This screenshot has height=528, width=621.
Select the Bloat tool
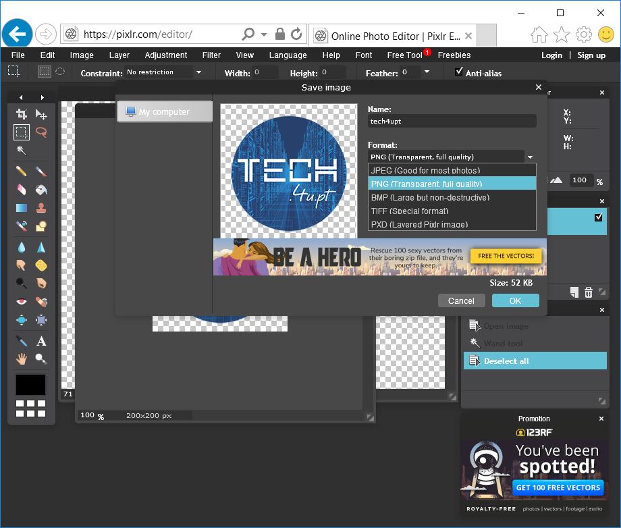pos(22,320)
